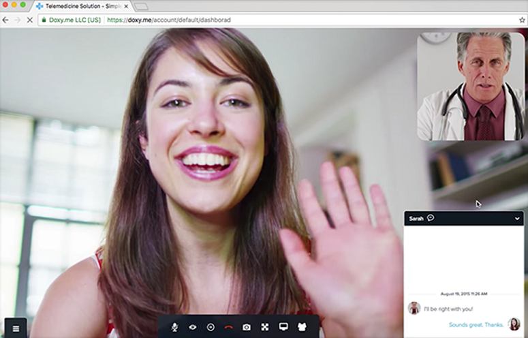Screen dimensions: 528x338
Task: Click the Sarah name in chat header
Action: point(416,219)
